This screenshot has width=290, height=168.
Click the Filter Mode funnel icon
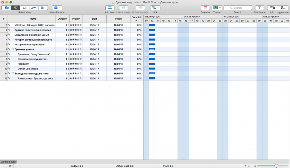coord(259,8)
